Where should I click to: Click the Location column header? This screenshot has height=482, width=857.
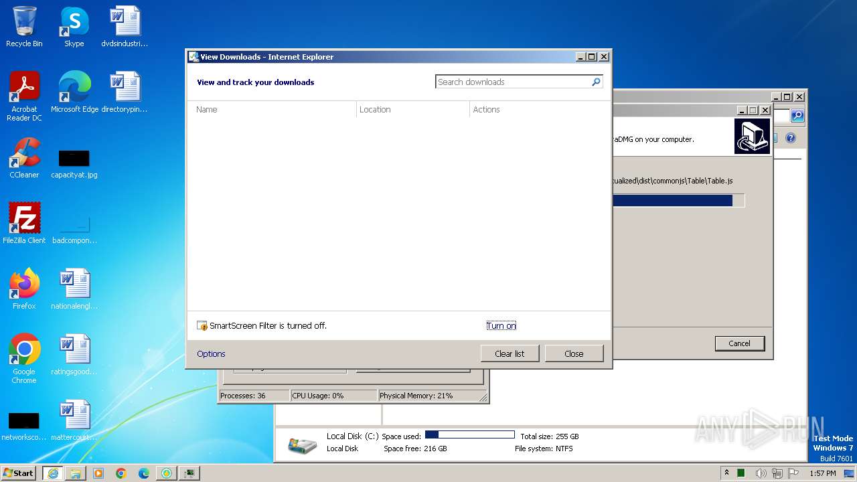[x=413, y=110]
